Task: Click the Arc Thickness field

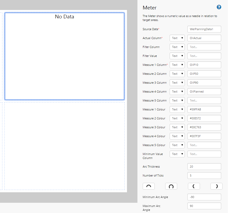Action: (204, 167)
